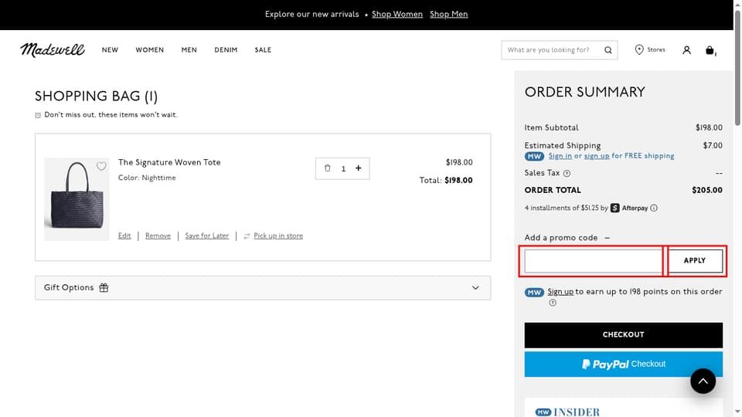Click the Item Subtotal value $198.00
The width and height of the screenshot is (742, 417).
tap(709, 127)
